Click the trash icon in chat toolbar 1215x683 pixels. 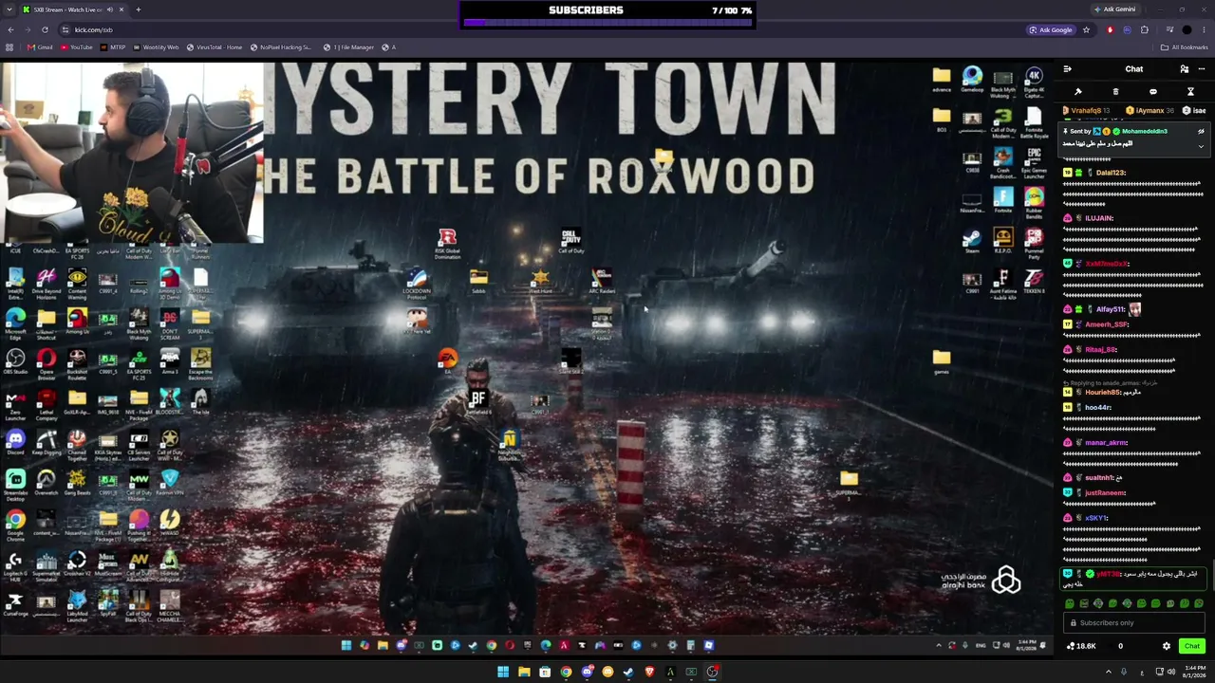click(x=1115, y=92)
